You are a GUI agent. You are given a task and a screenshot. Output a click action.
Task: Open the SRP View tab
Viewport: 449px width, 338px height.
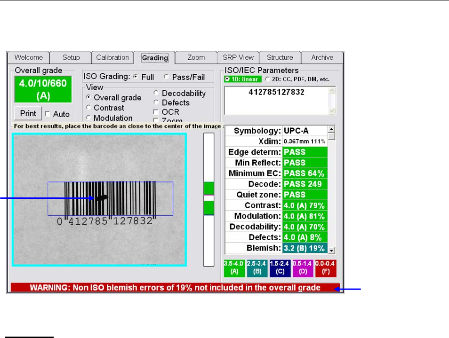238,57
